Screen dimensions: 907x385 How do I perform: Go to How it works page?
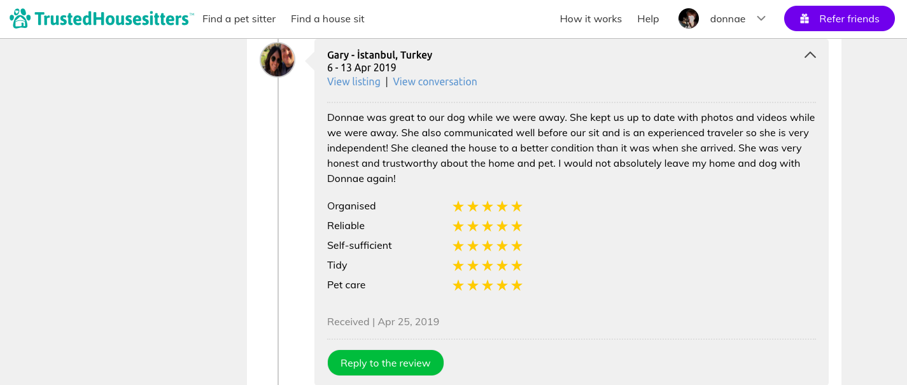(591, 19)
